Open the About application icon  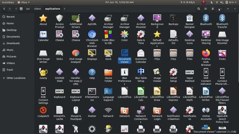click(x=43, y=18)
